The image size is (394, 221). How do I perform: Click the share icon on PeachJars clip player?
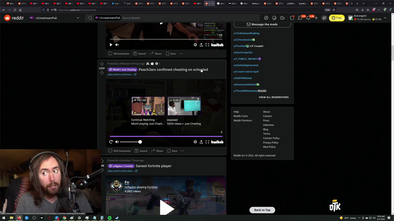[x=201, y=142]
